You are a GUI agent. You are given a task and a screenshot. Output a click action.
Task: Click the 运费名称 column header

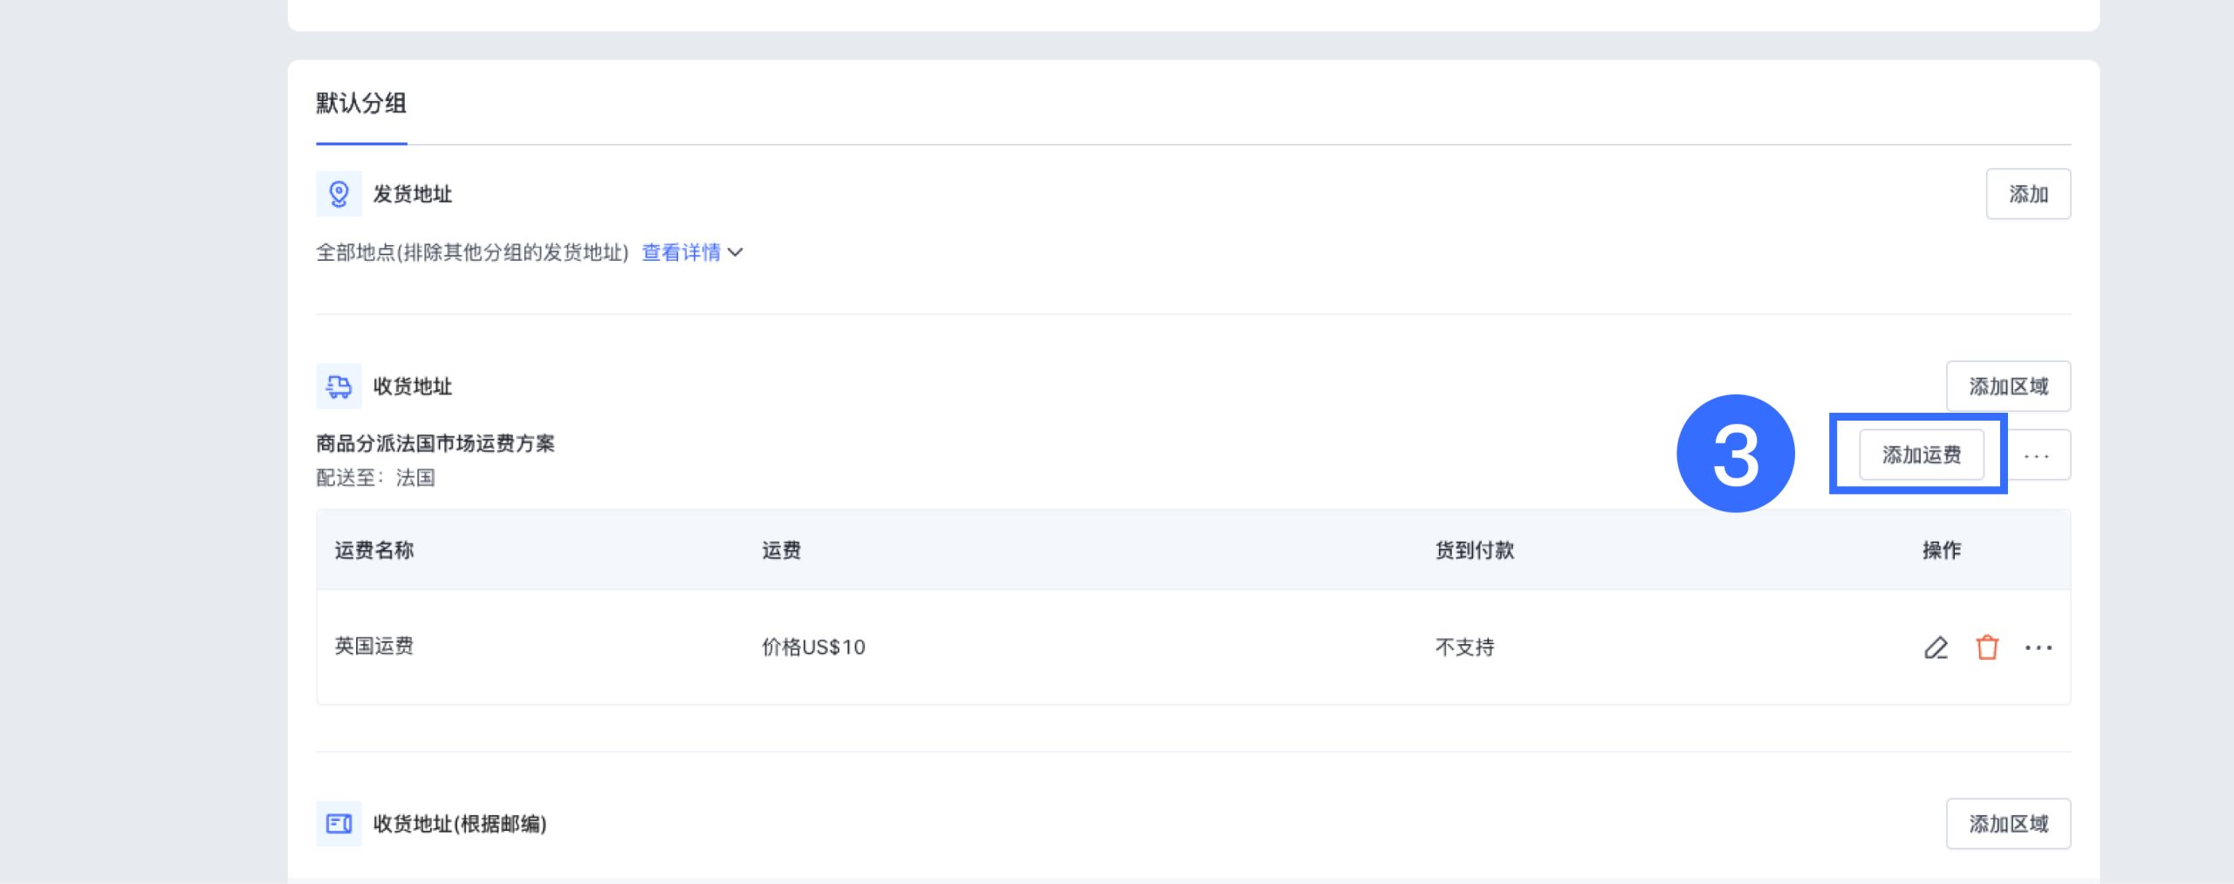click(374, 551)
